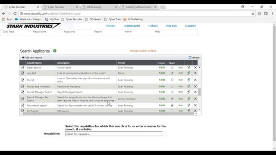Copy the Payroll Manager Search row
This screenshot has height=155, width=276.
pyautogui.click(x=188, y=92)
